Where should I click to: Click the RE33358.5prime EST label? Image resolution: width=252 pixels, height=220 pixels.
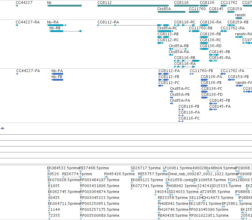coord(173,198)
